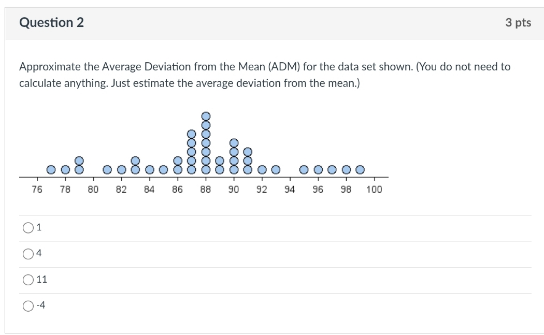Pick the answer choice -4
The image size is (544, 335).
(27, 305)
